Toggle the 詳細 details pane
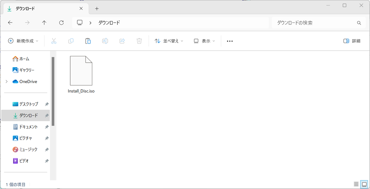 point(352,41)
